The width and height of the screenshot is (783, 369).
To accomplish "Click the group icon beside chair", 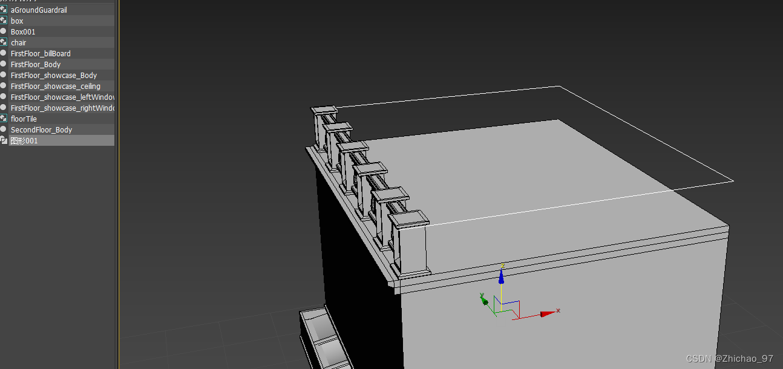I will tap(4, 42).
